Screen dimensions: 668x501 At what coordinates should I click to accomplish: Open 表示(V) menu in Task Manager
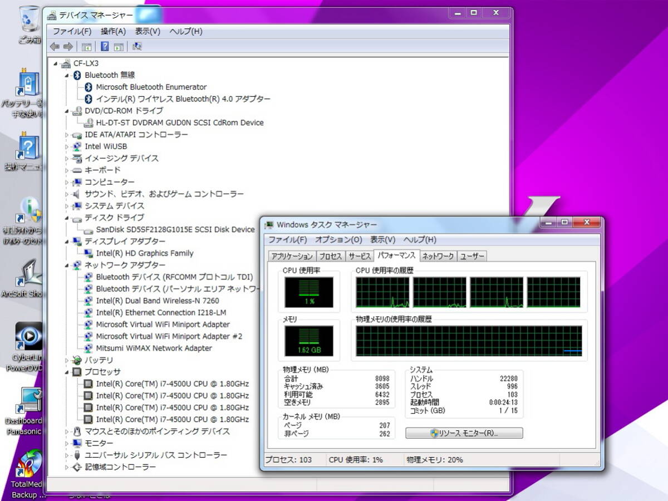[x=382, y=240]
